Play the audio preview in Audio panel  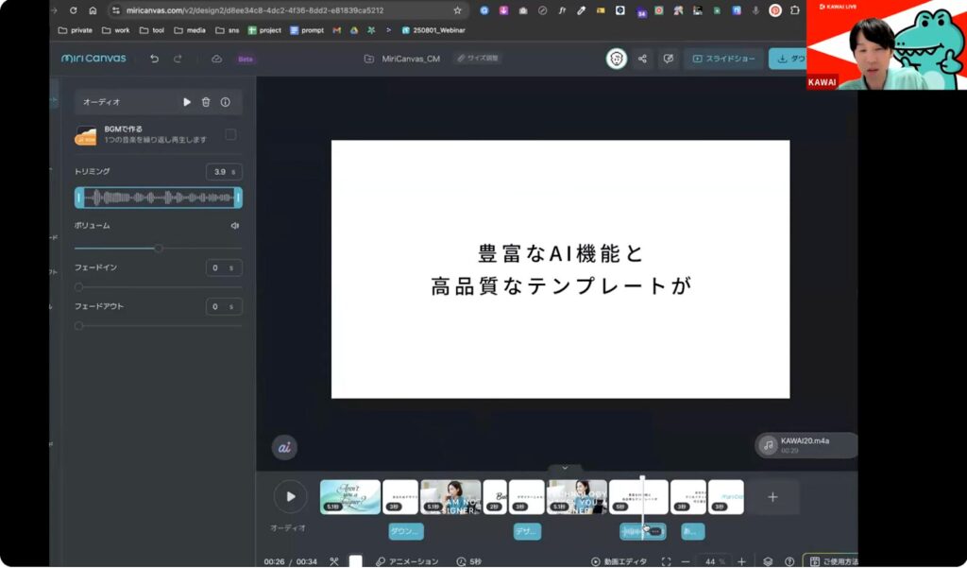click(x=187, y=102)
